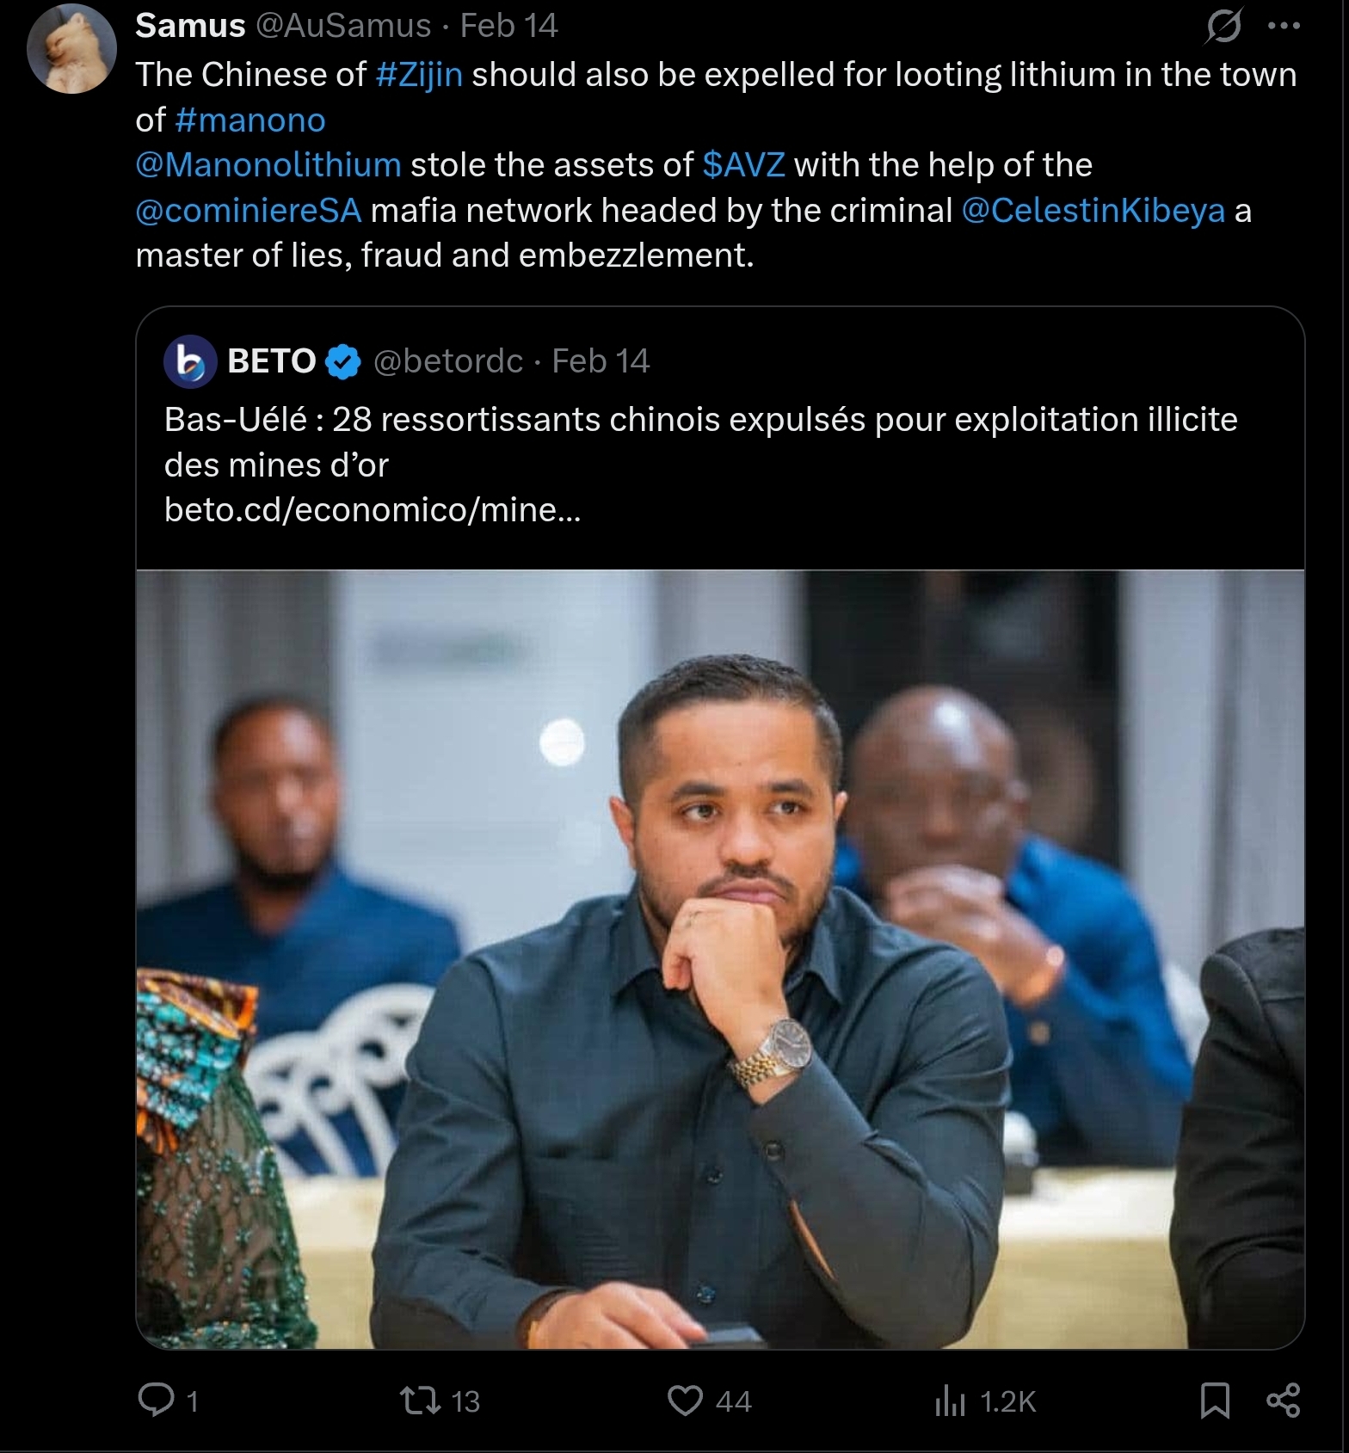1349x1453 pixels.
Task: Open the quoted tweet photo
Action: click(720, 958)
